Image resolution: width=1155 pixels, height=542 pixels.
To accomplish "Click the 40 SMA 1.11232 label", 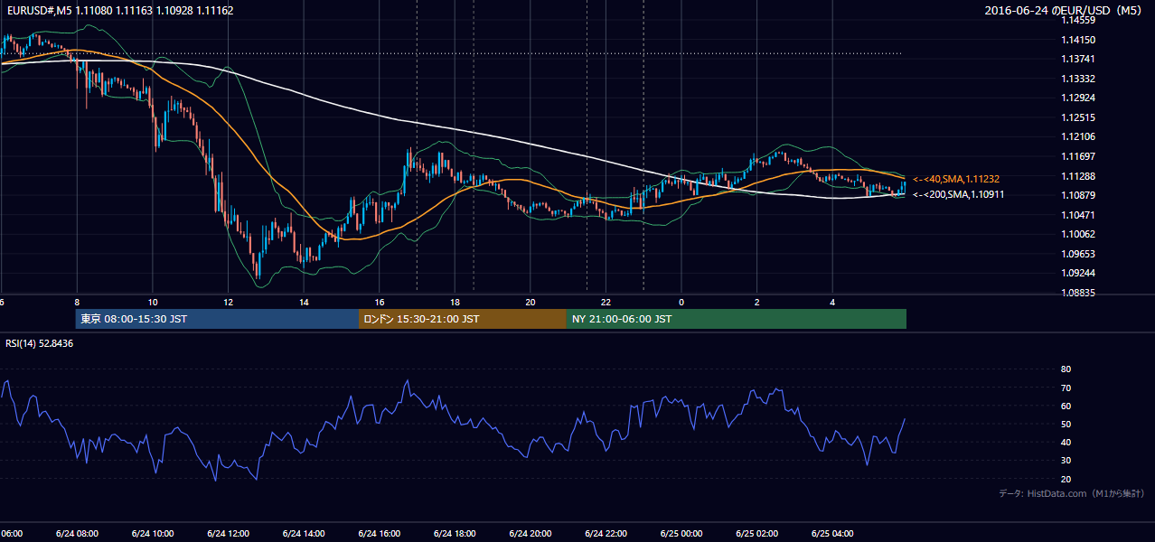I will (956, 179).
